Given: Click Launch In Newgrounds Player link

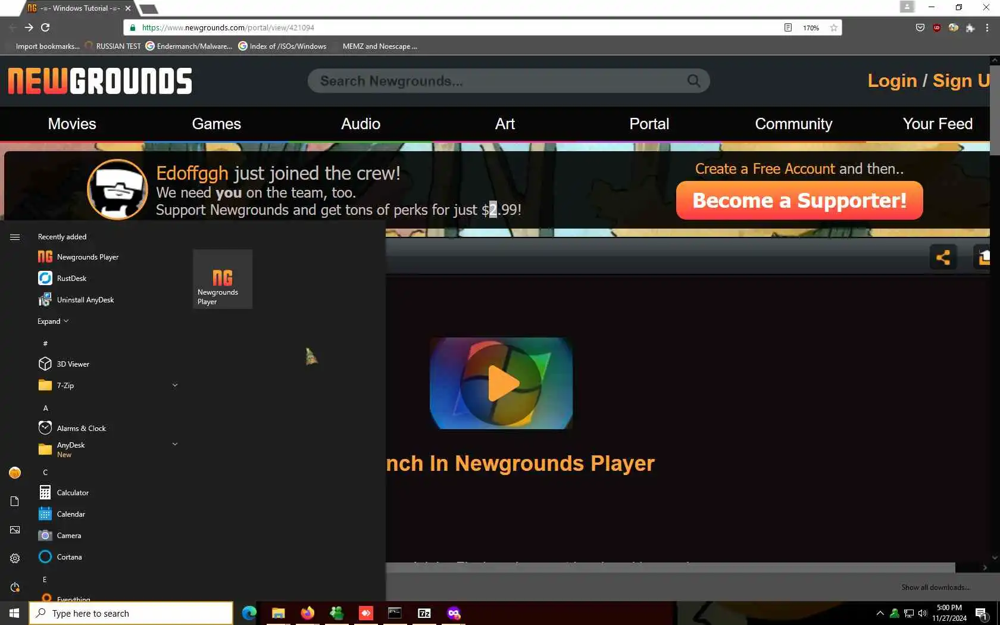Looking at the screenshot, I should click(x=520, y=463).
